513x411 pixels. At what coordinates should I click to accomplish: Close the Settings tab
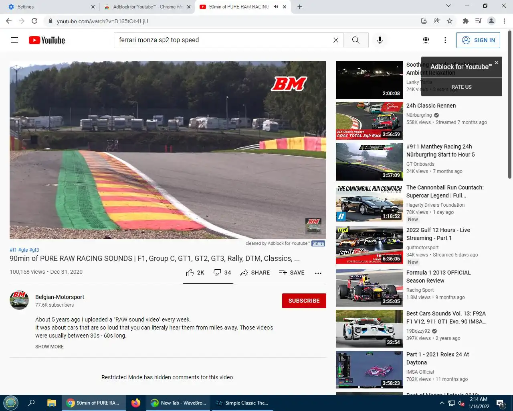tap(93, 7)
